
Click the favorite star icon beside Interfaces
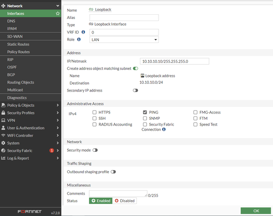[58, 13]
